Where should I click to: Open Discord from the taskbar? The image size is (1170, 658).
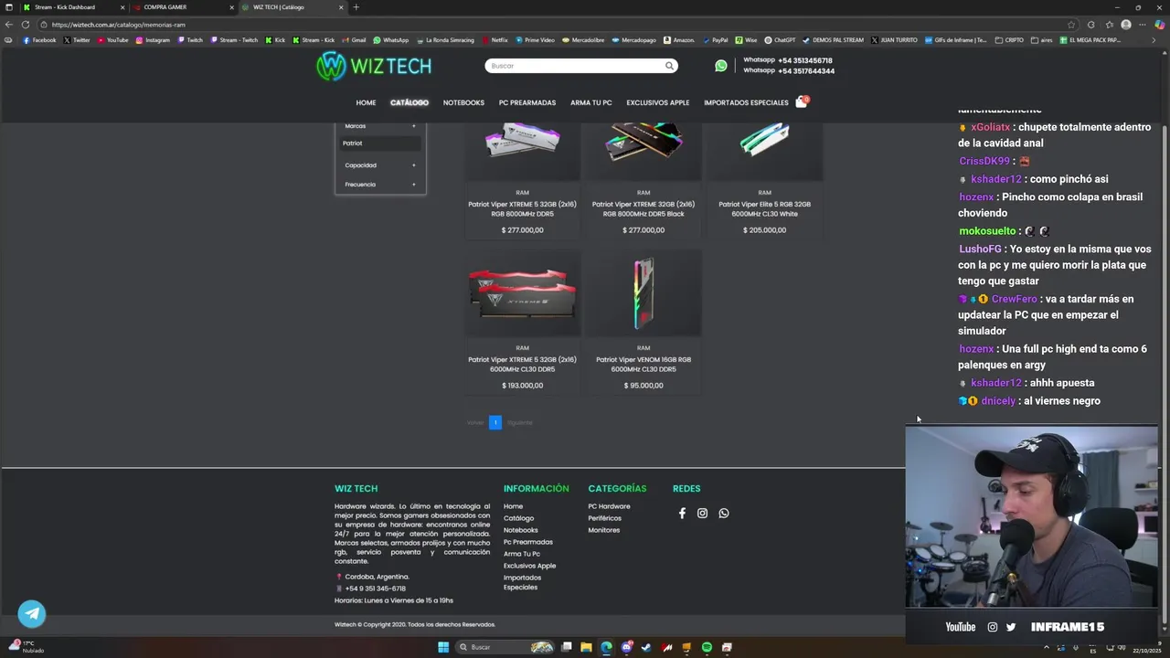point(626,647)
